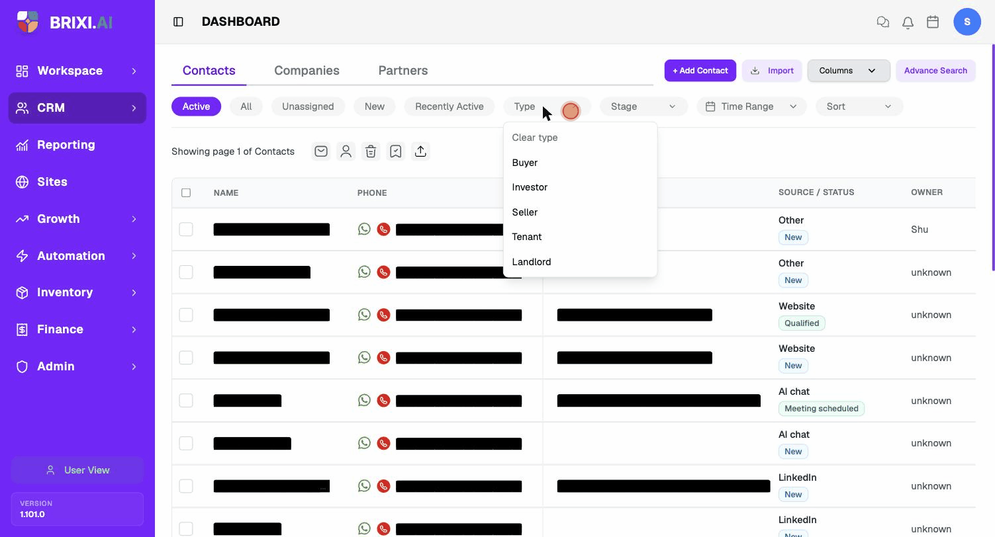The height and width of the screenshot is (537, 995).
Task: Tick the select-all checkbox in table header
Action: (x=186, y=192)
